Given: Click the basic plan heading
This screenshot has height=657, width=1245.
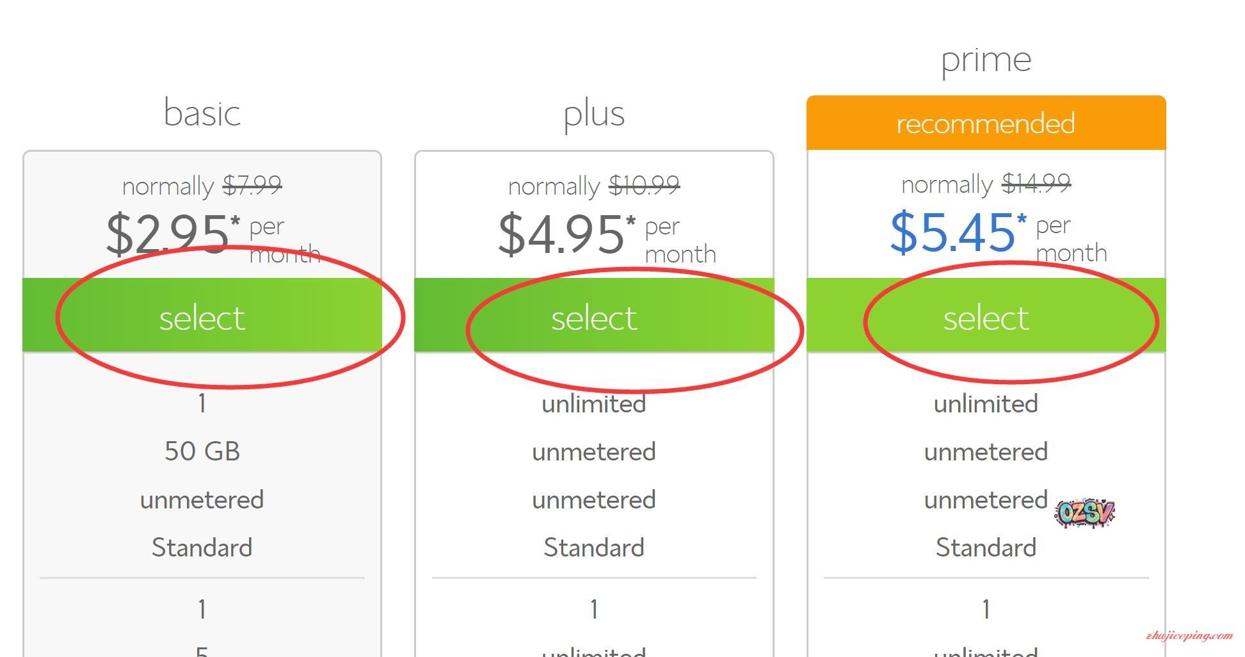Looking at the screenshot, I should point(202,113).
